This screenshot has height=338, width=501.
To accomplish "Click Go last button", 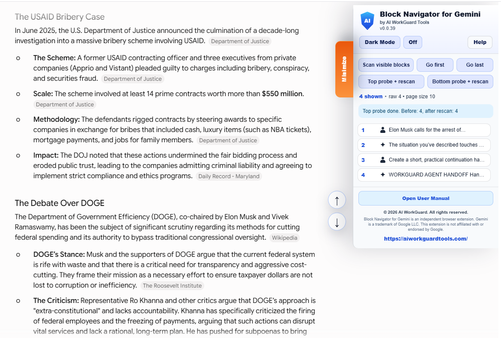I will point(474,65).
